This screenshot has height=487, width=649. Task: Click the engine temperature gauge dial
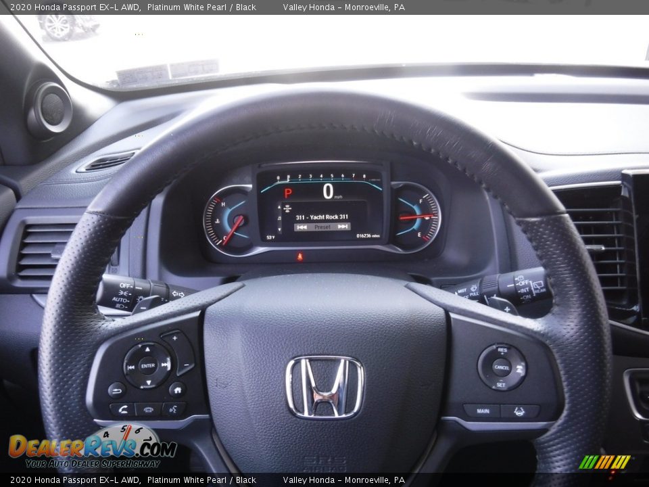click(228, 220)
